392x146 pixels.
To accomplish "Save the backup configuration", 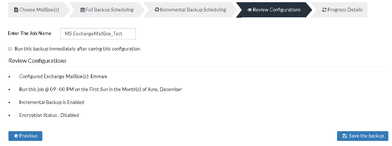I will [x=362, y=136].
